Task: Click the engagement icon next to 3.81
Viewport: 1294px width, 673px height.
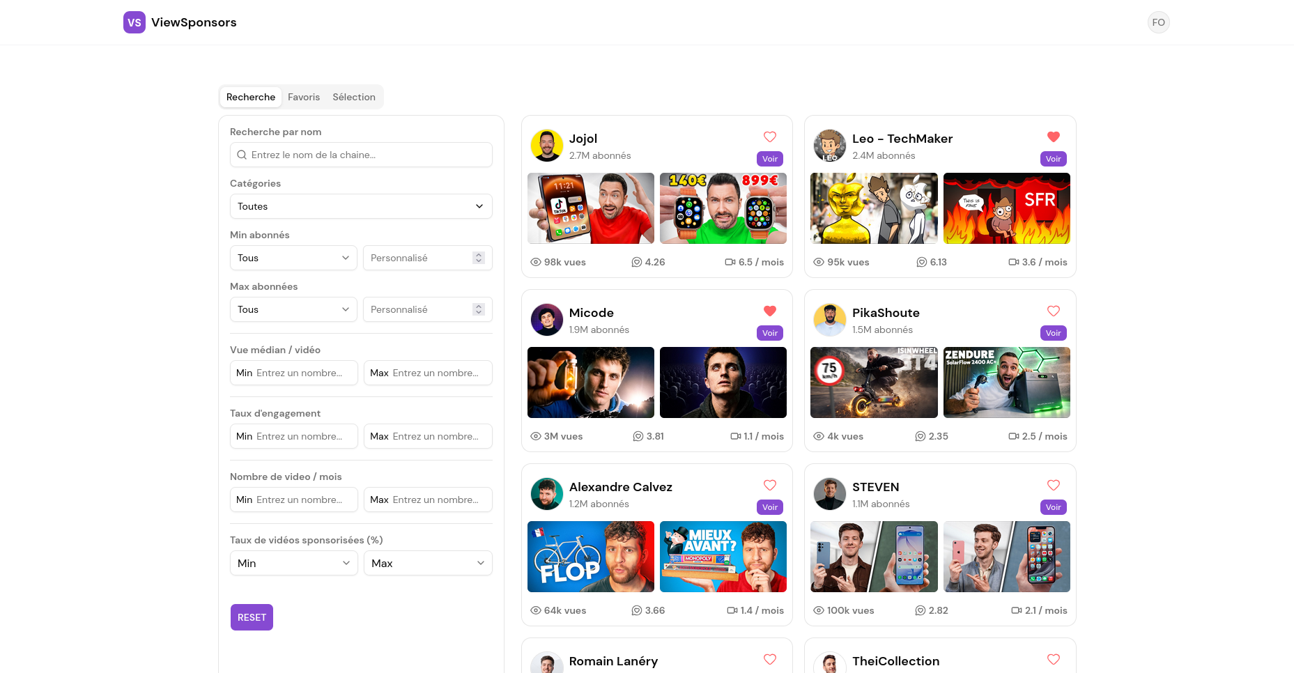Action: point(638,436)
